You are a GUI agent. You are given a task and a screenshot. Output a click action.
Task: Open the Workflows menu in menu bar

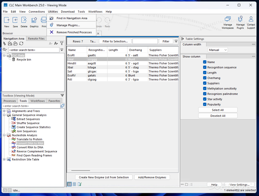95,12
